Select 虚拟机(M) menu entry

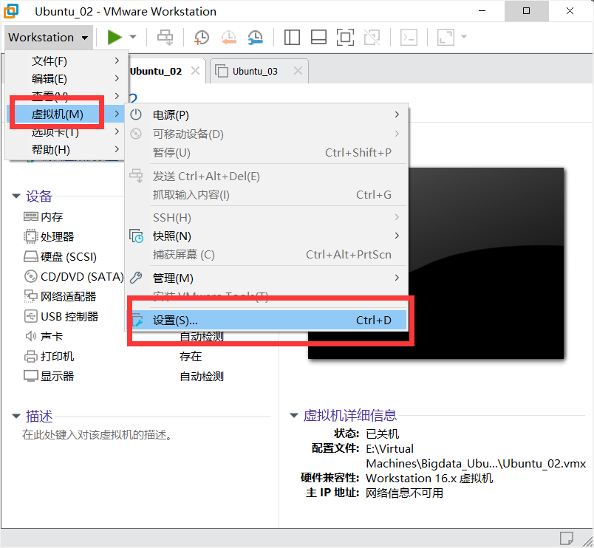65,114
